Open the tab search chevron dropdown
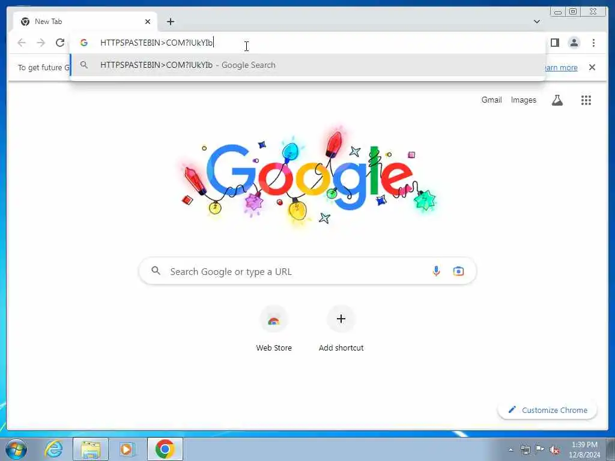This screenshot has width=615, height=461. (536, 22)
